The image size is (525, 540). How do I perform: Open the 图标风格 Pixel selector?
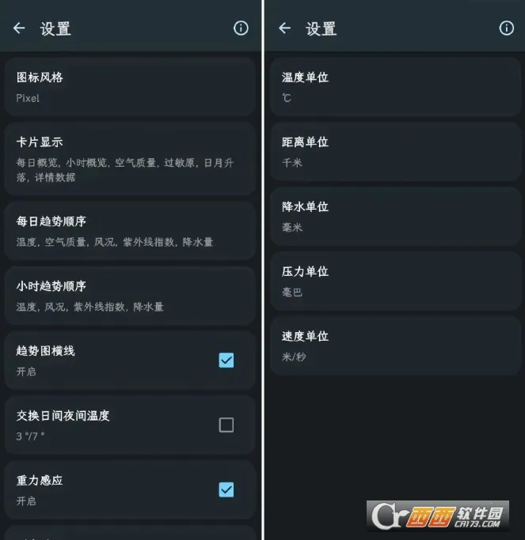click(130, 87)
